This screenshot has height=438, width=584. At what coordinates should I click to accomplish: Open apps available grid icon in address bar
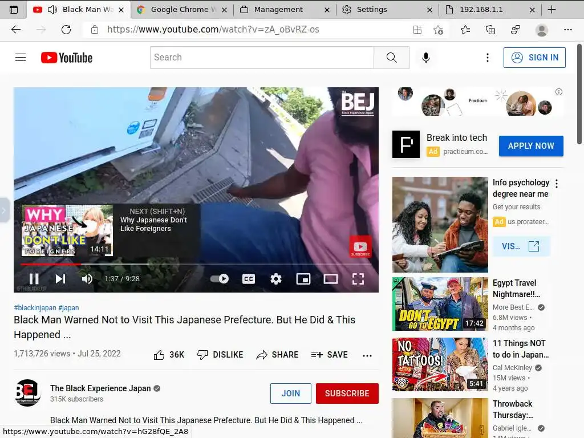(417, 30)
